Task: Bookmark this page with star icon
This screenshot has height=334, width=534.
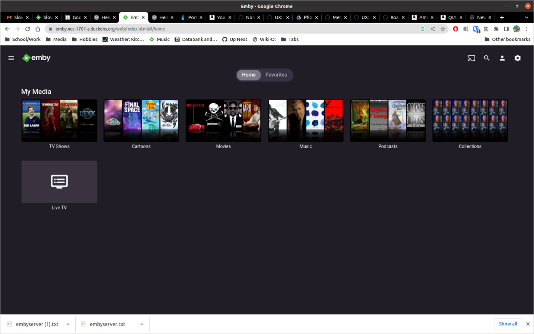Action: (x=443, y=29)
